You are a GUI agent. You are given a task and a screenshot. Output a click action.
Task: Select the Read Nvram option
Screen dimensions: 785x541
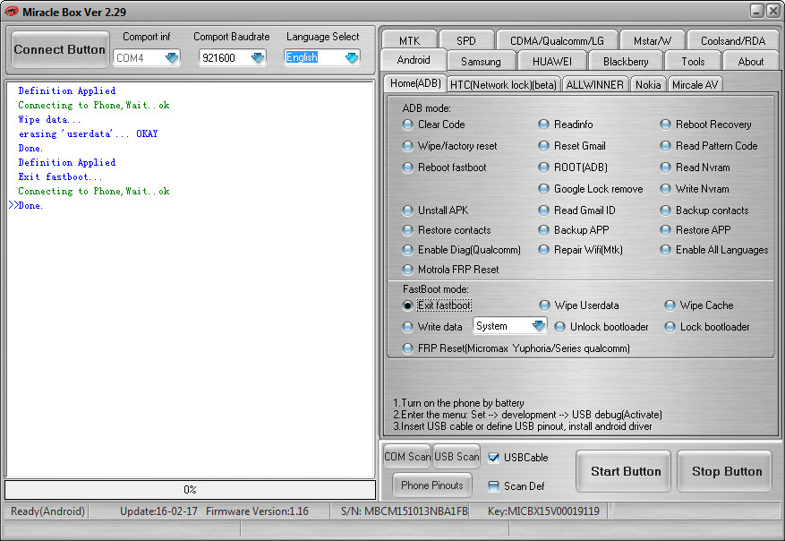(x=695, y=167)
